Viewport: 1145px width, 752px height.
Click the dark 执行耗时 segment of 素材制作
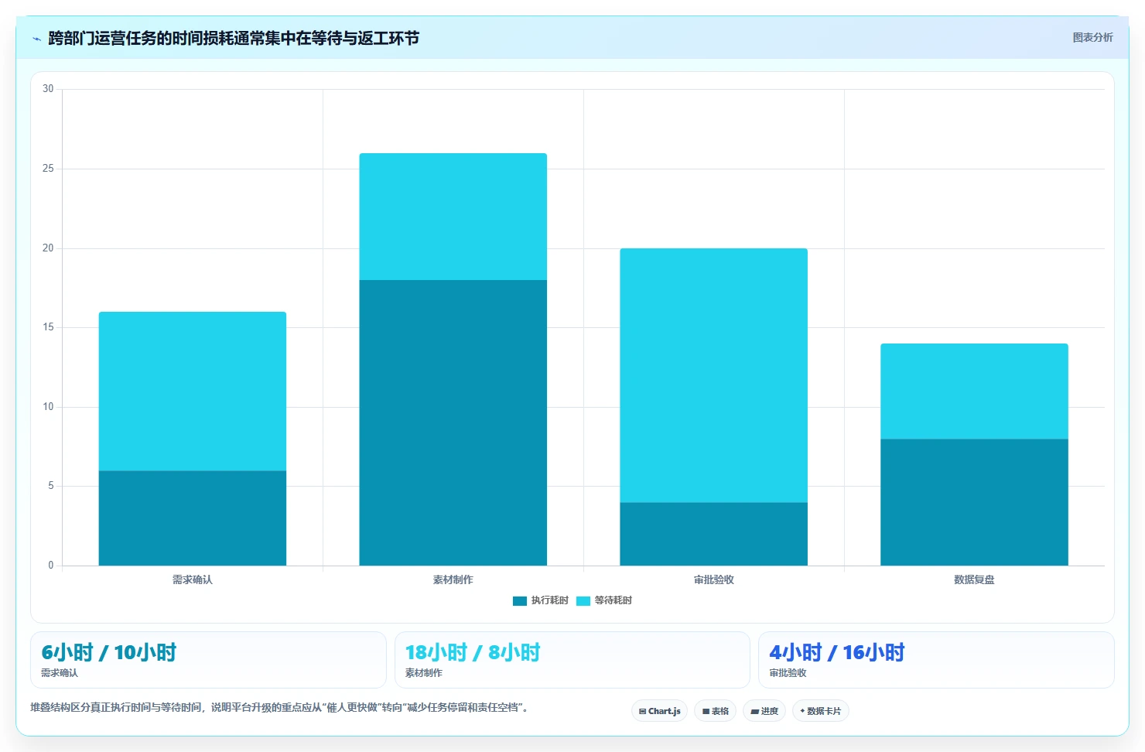(x=453, y=422)
